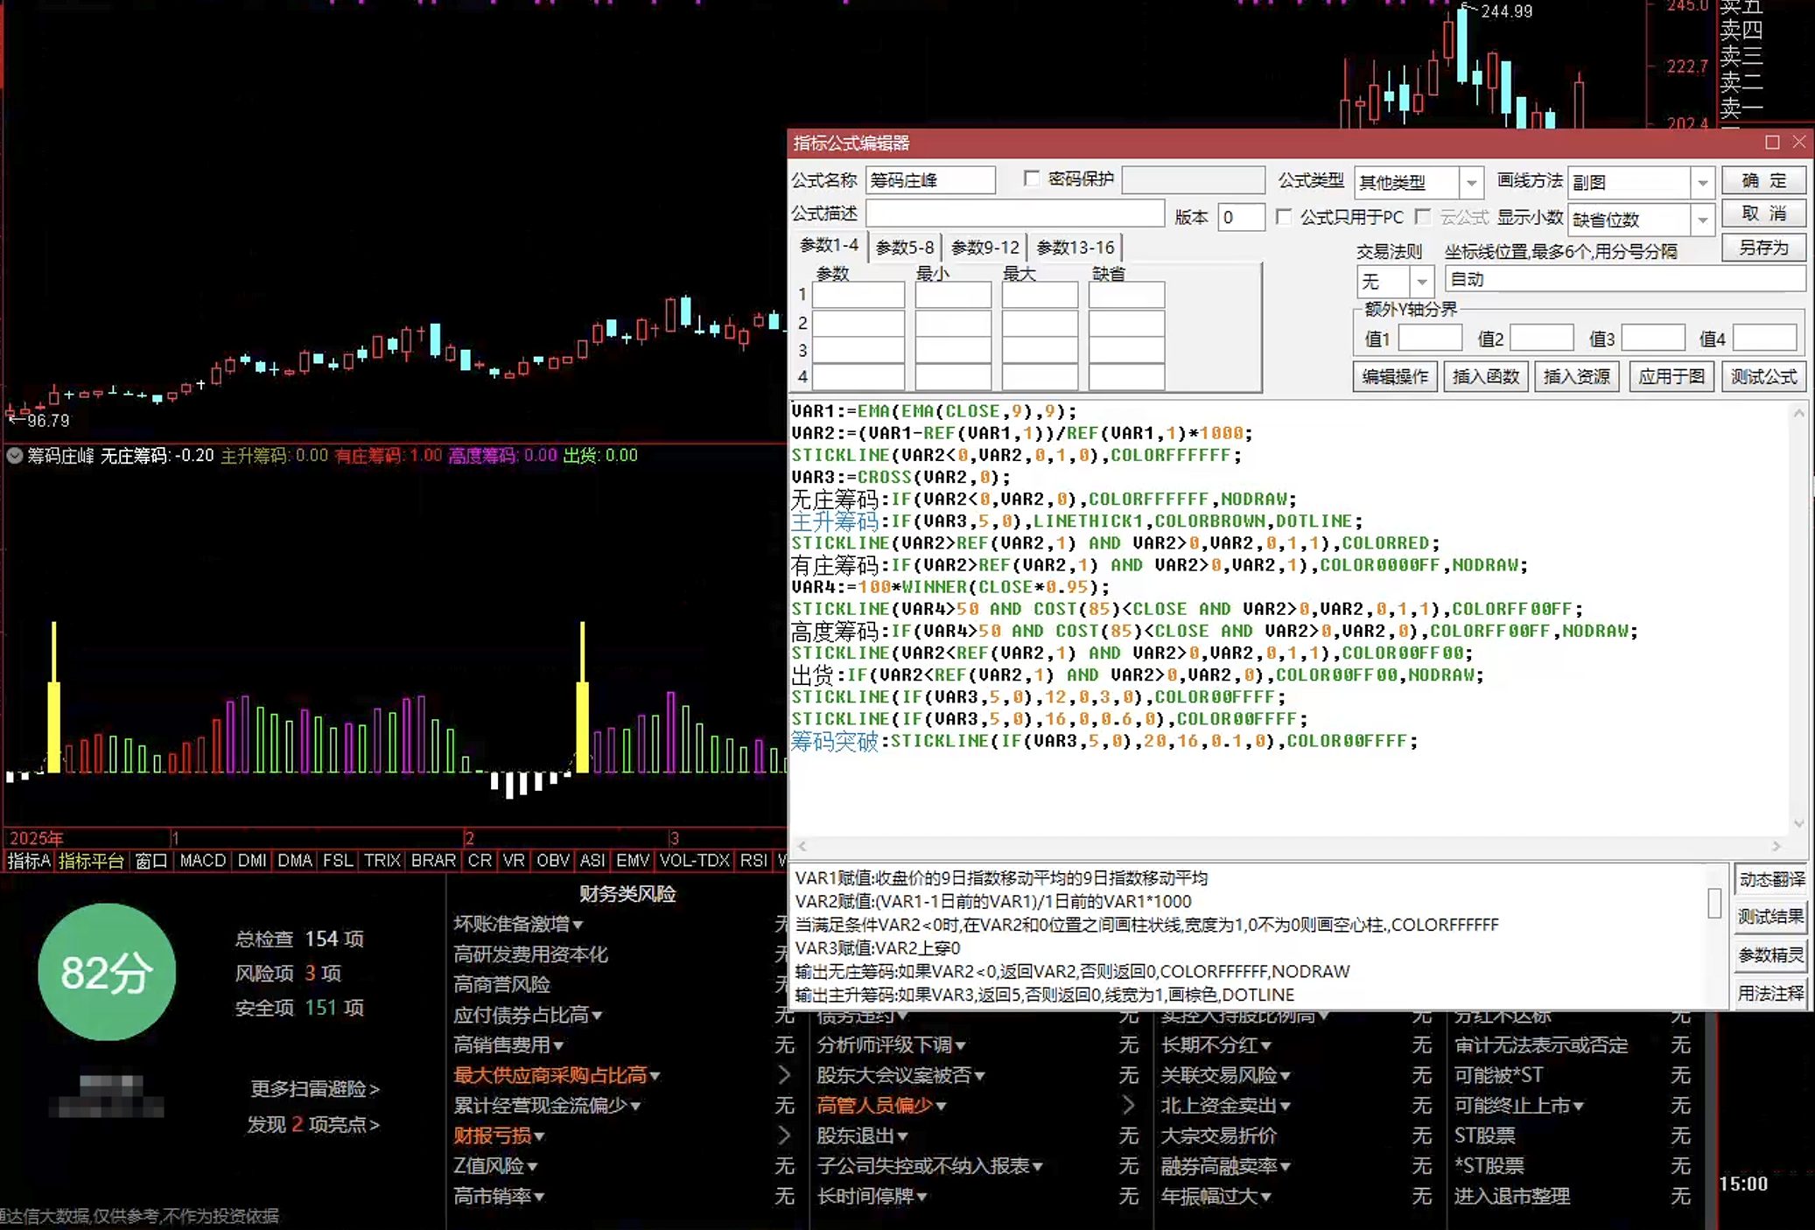Click the 参数精灵 button

pos(1771,955)
